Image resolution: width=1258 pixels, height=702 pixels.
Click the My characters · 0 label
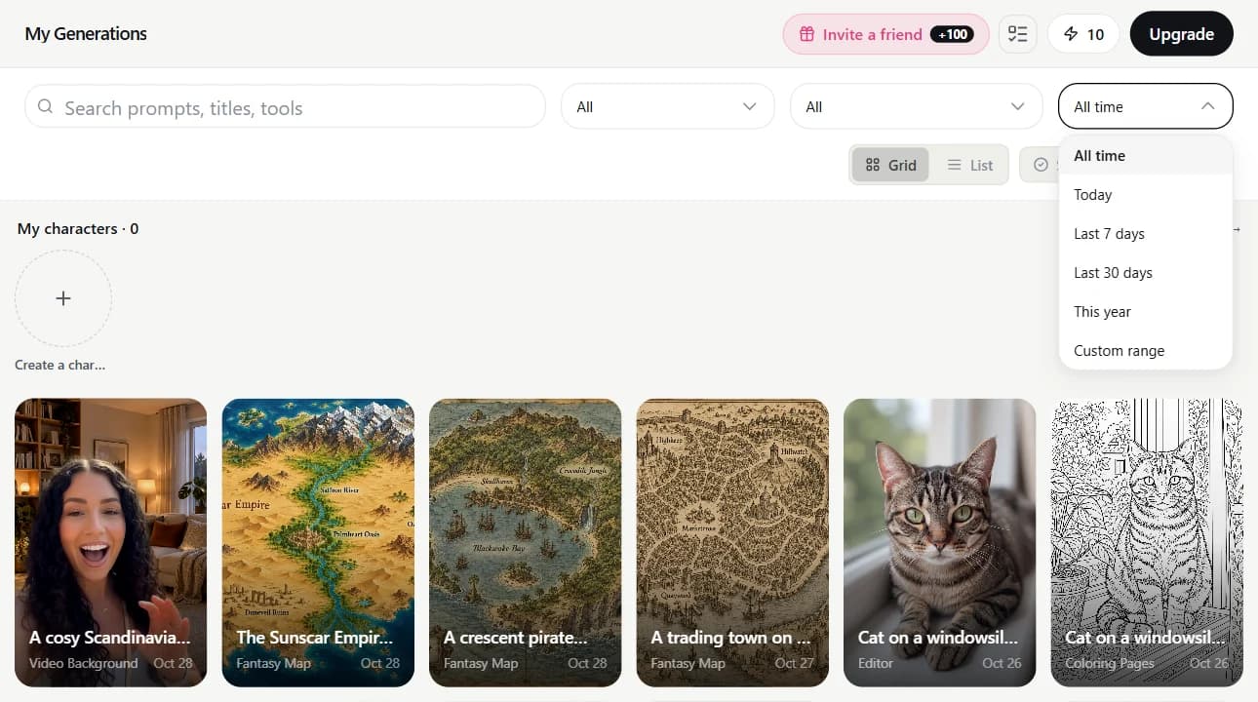tap(78, 229)
